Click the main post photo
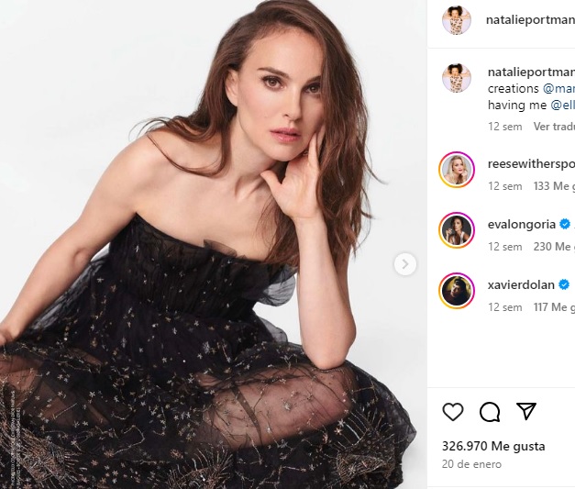Viewport: 575px width, 489px height. (x=211, y=244)
